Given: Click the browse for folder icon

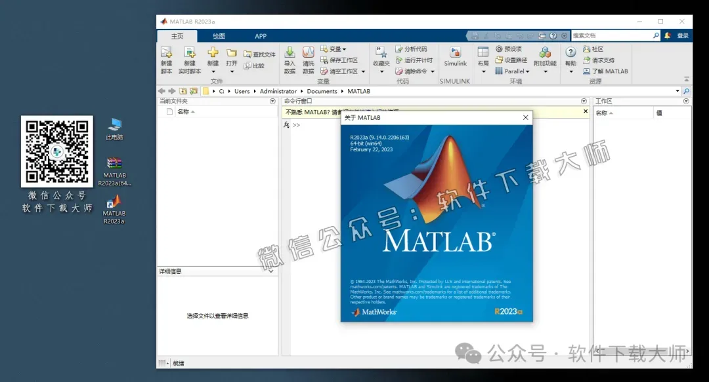Looking at the screenshot, I should click(x=194, y=91).
